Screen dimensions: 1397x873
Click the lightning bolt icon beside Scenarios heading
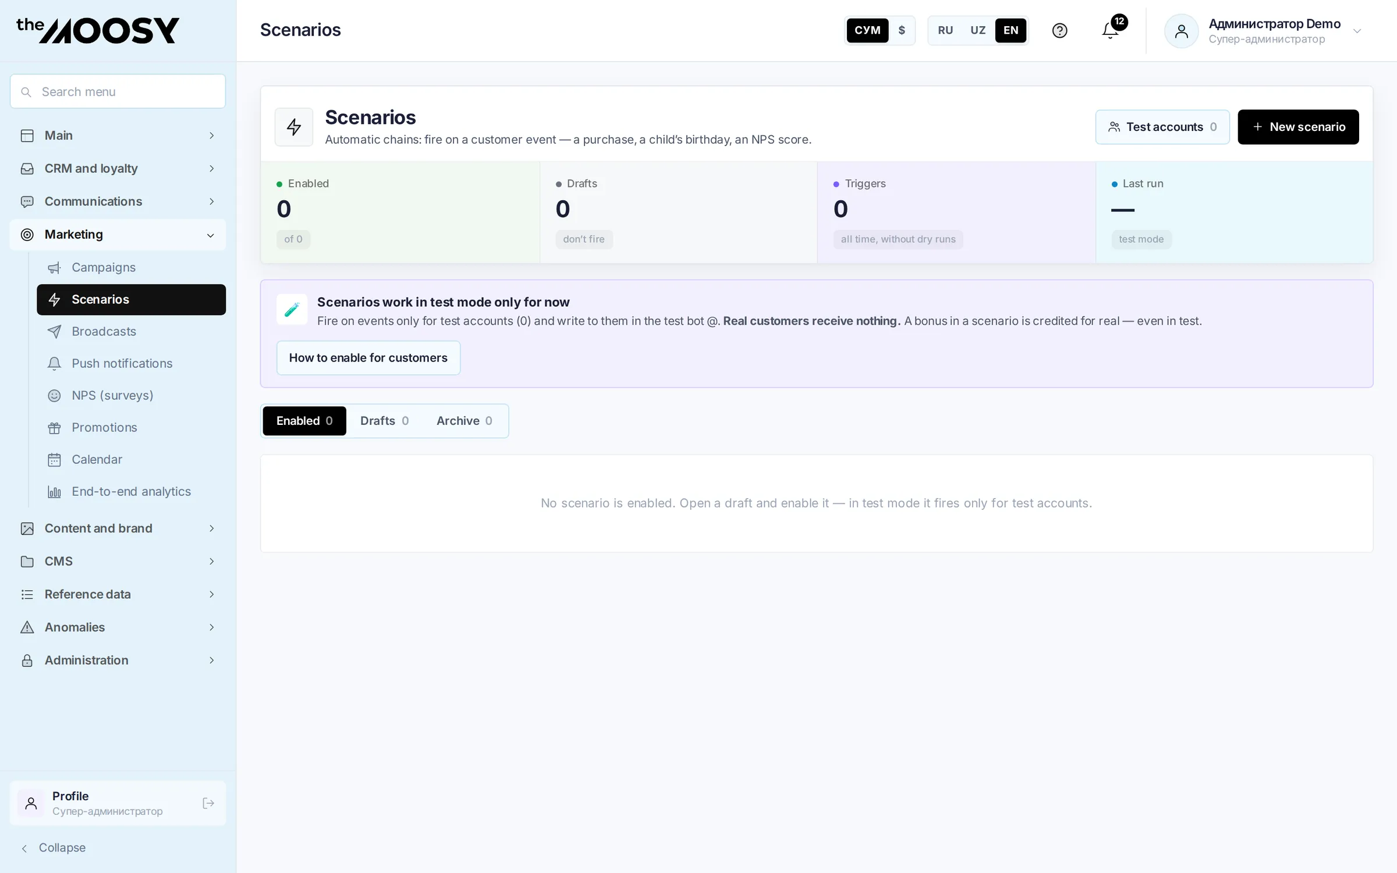(294, 127)
